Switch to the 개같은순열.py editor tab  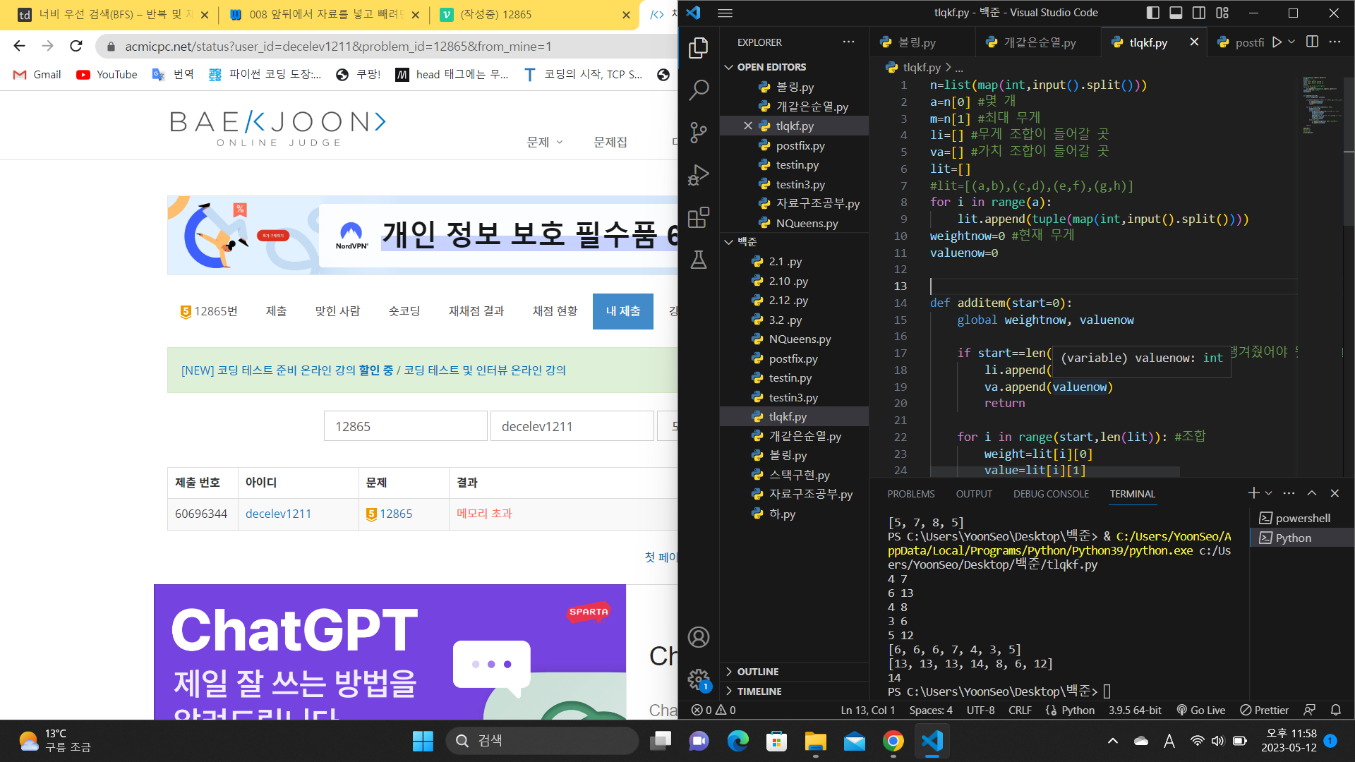(1039, 42)
